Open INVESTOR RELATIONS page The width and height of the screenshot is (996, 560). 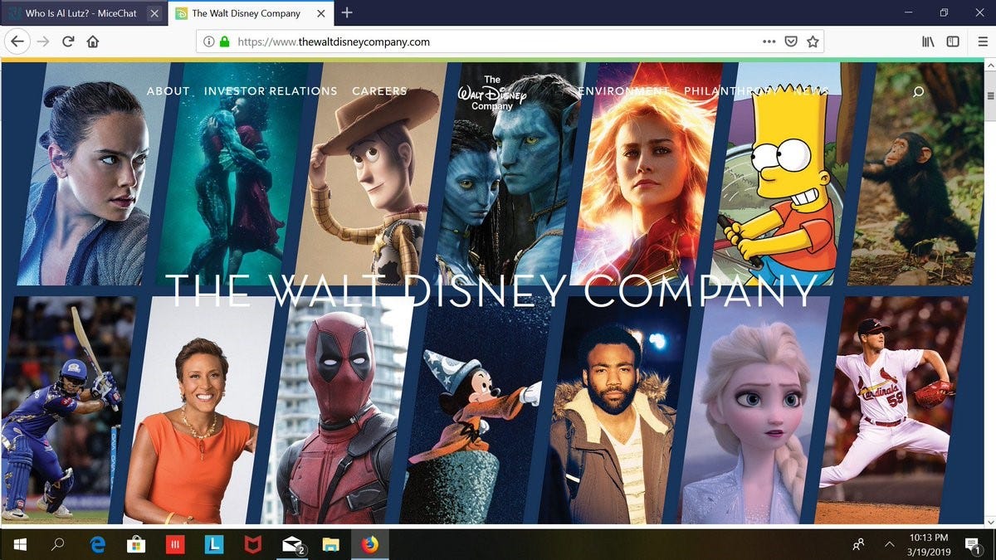[271, 91]
